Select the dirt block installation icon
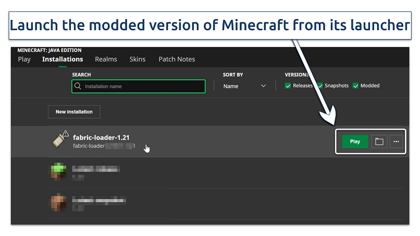The height and width of the screenshot is (236, 420). click(58, 203)
